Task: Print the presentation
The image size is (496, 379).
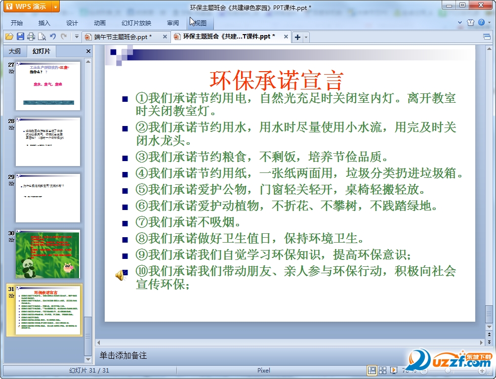Action: pos(31,37)
